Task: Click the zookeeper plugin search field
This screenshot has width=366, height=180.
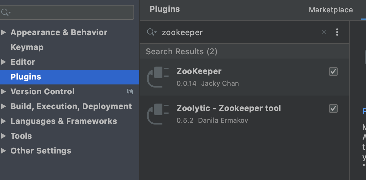Action: pyautogui.click(x=240, y=32)
